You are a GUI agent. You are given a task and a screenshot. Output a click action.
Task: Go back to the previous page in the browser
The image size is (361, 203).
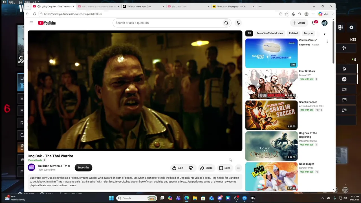27,14
